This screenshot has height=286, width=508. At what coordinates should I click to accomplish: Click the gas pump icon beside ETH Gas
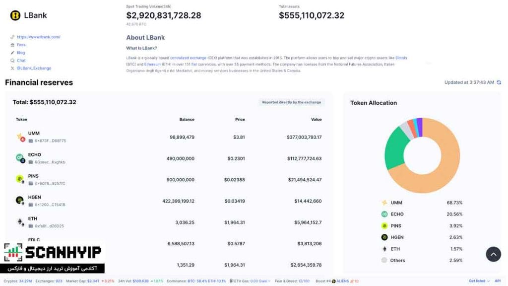(231, 281)
